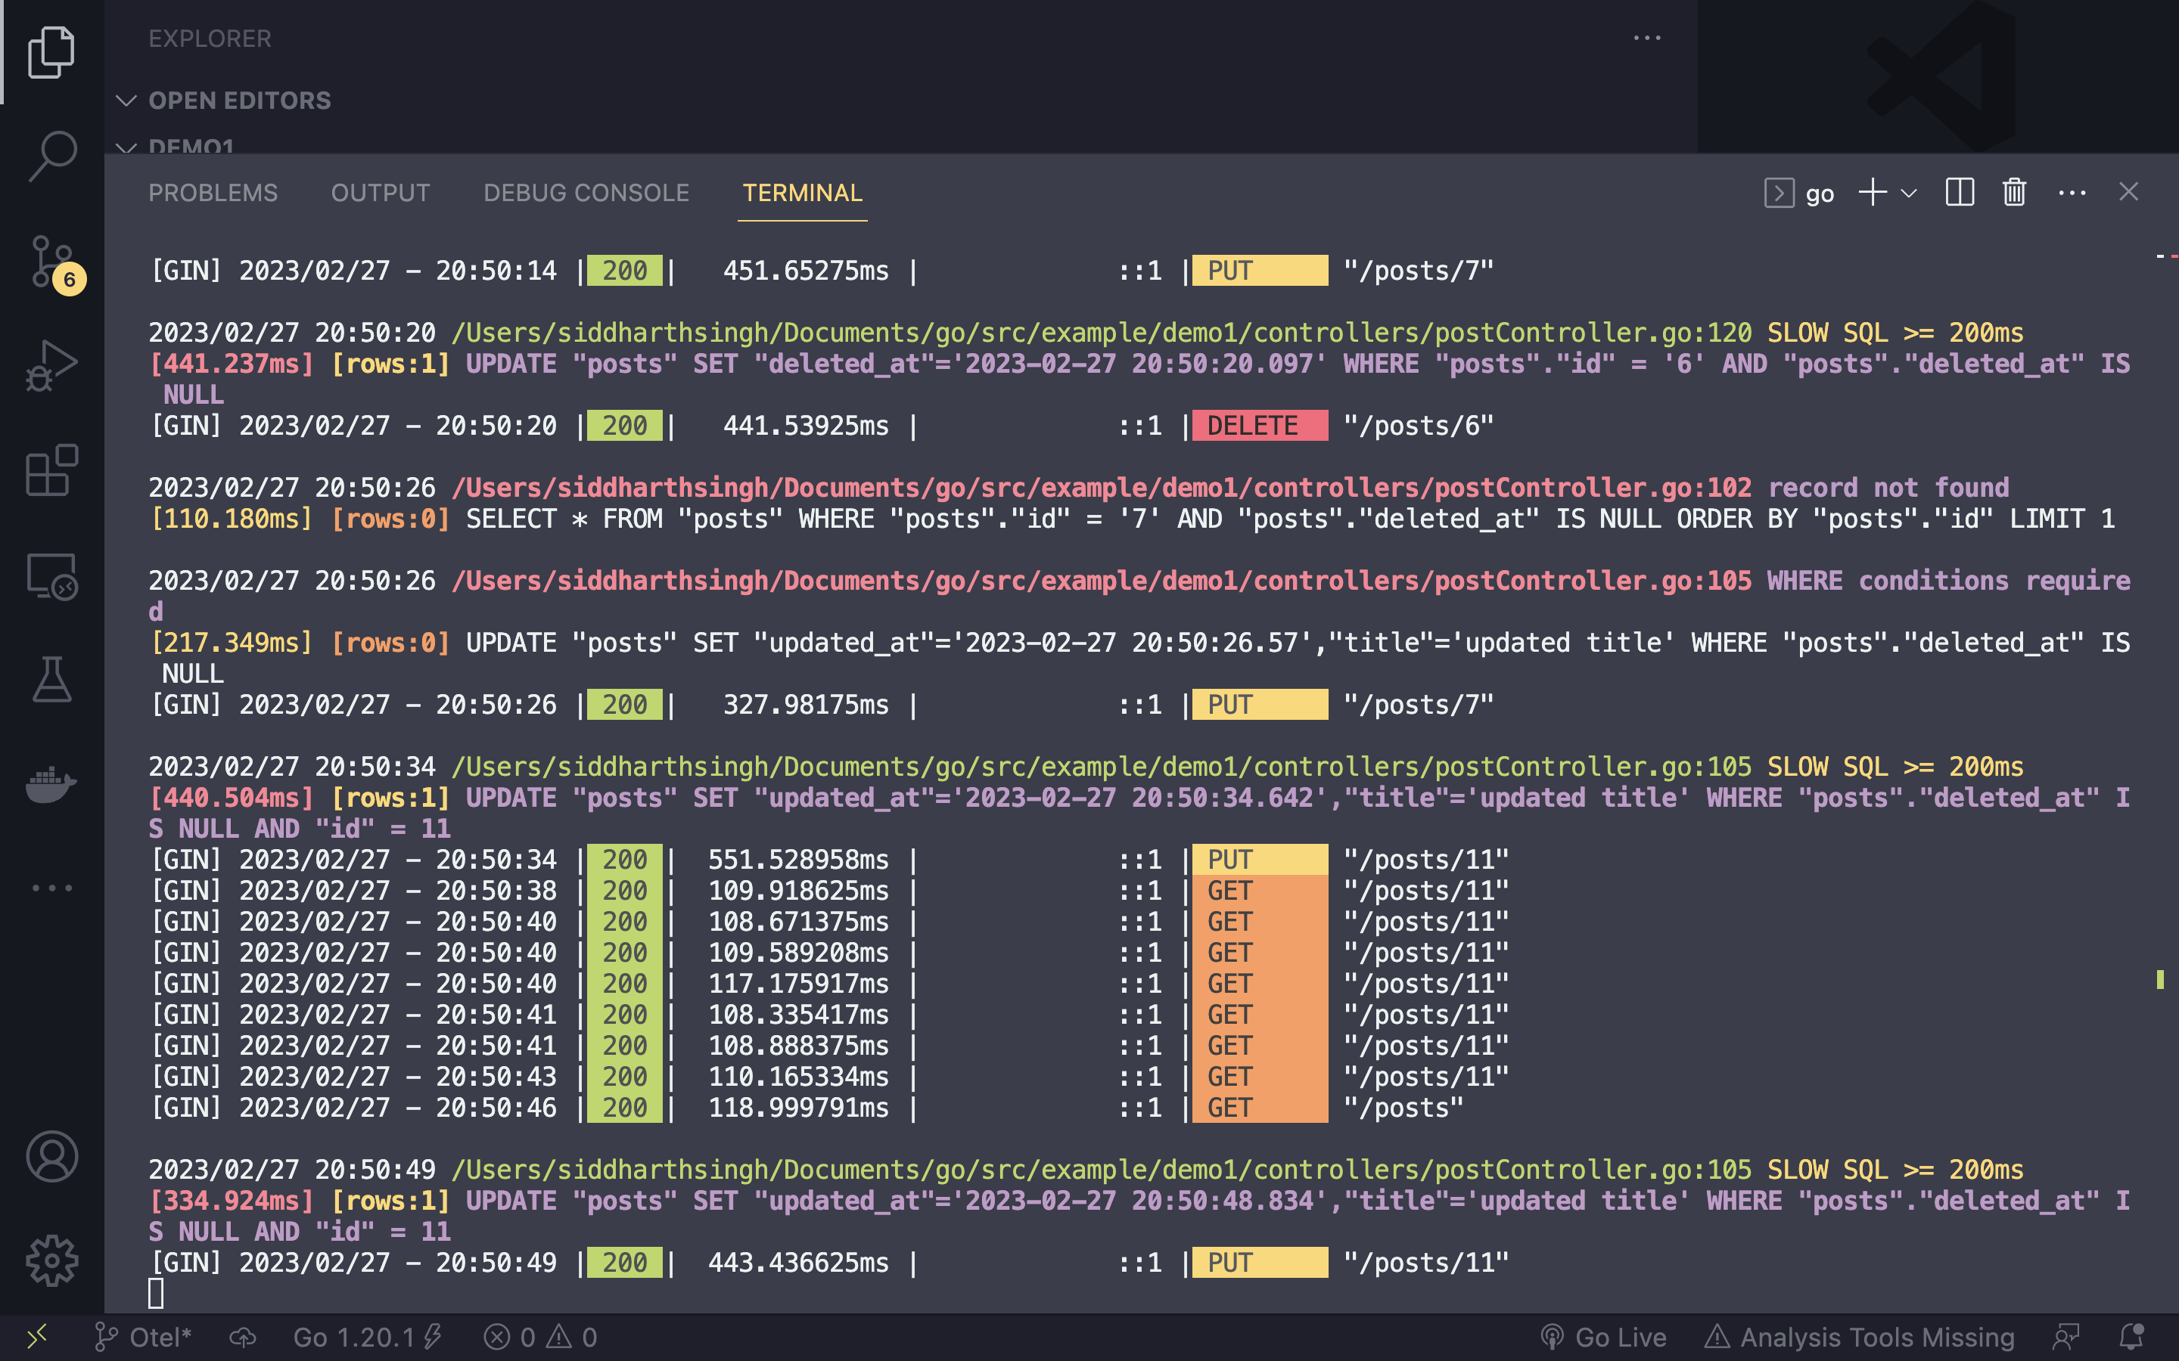The image size is (2179, 1361).
Task: Open Source Control view with 6 pending changes
Action: [51, 261]
